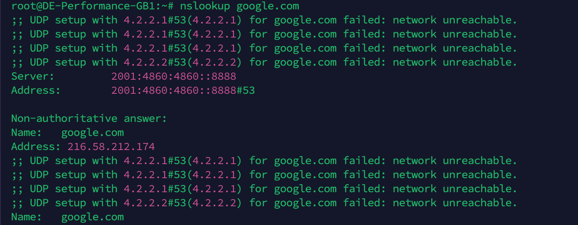Screen dimensions: 578x225
Task: Click 4.2.2.2#53 in error line above Server
Action: [x=155, y=62]
